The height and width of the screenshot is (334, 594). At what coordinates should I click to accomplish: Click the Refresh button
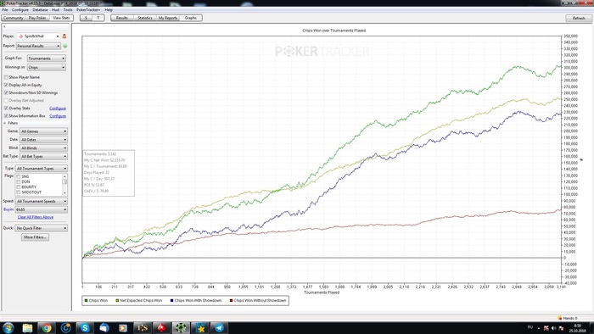tap(579, 18)
